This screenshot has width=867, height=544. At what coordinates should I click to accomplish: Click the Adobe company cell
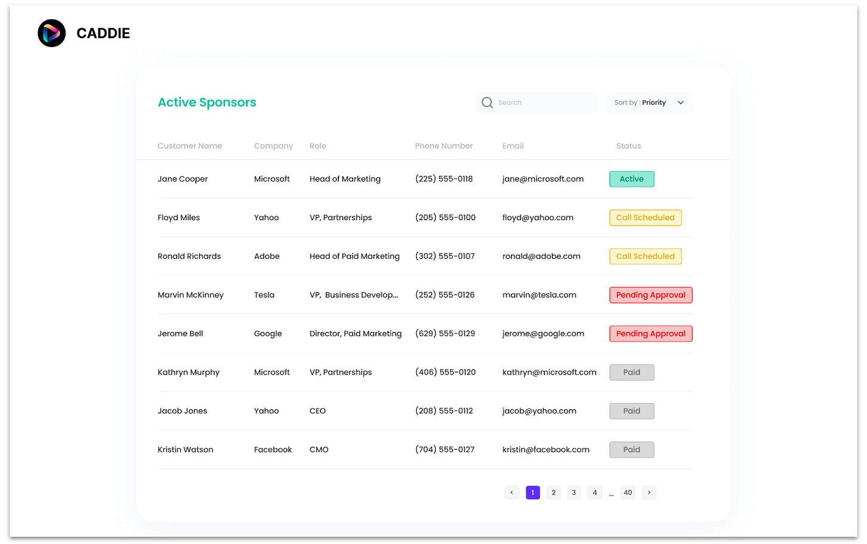click(266, 257)
